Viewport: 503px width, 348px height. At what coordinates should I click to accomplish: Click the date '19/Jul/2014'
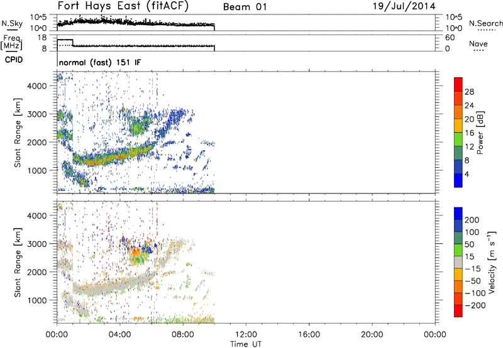(x=404, y=6)
